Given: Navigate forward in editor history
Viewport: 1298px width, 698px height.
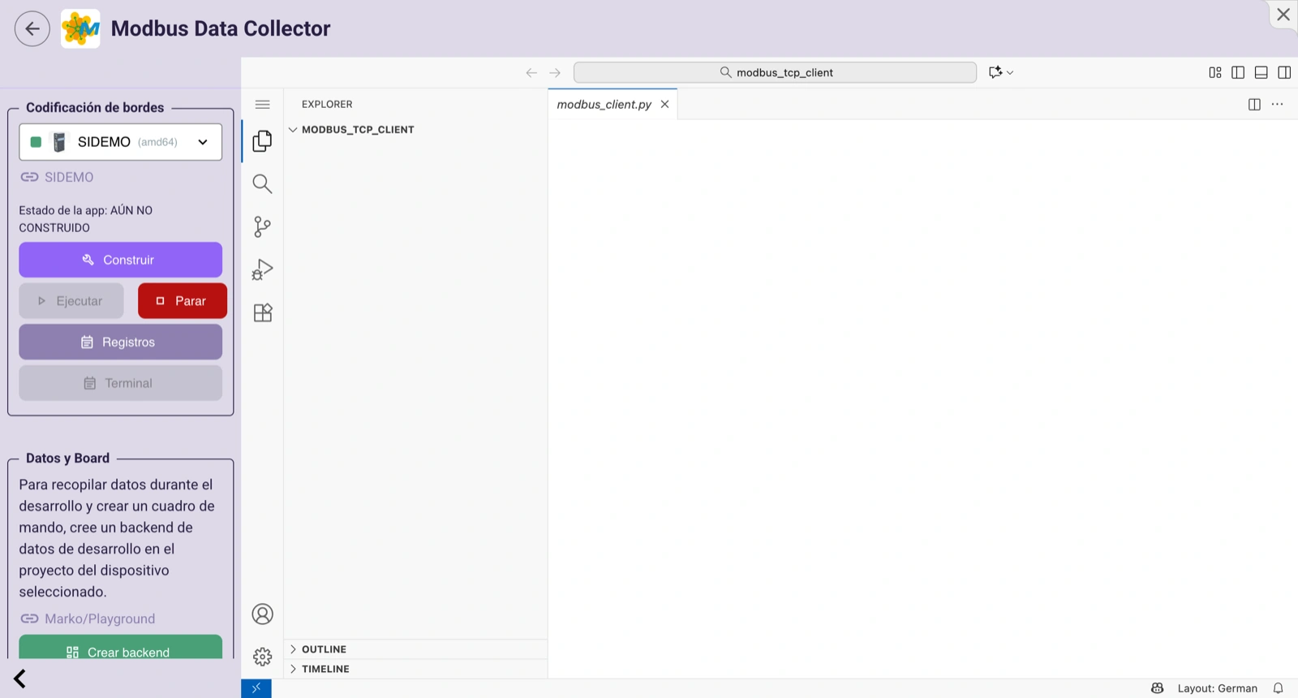Looking at the screenshot, I should 555,73.
